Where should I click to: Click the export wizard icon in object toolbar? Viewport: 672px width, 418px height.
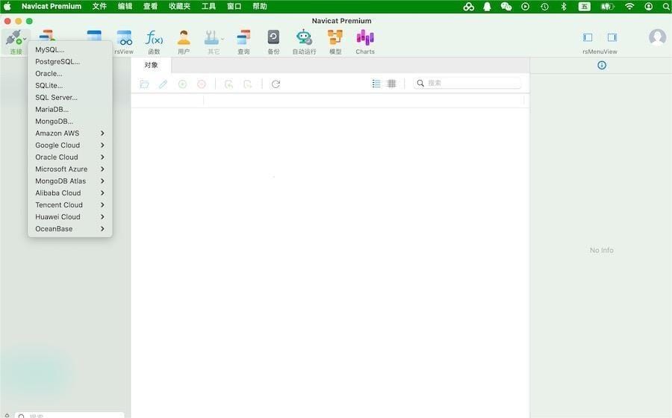tap(248, 84)
